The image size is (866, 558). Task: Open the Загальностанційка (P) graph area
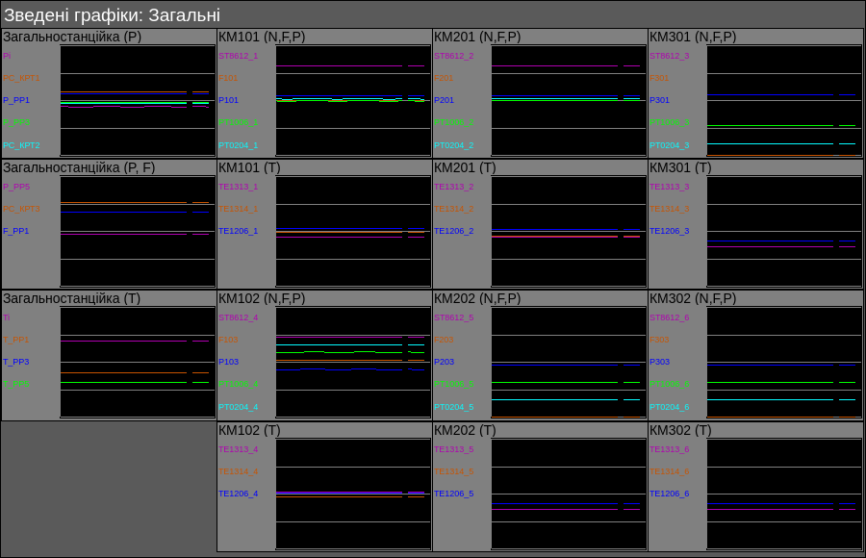(x=138, y=100)
